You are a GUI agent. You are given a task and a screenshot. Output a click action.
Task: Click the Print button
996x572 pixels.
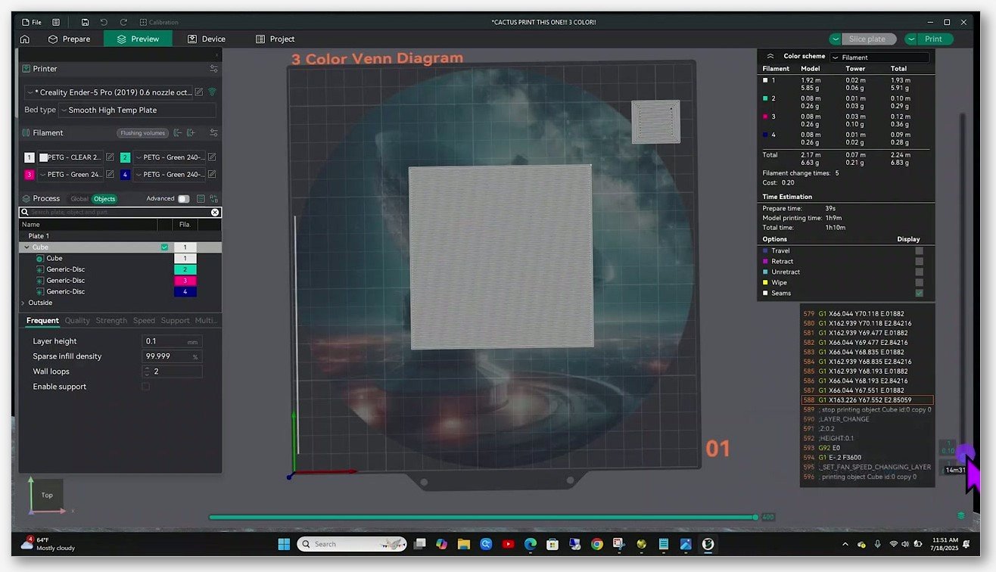[934, 39]
